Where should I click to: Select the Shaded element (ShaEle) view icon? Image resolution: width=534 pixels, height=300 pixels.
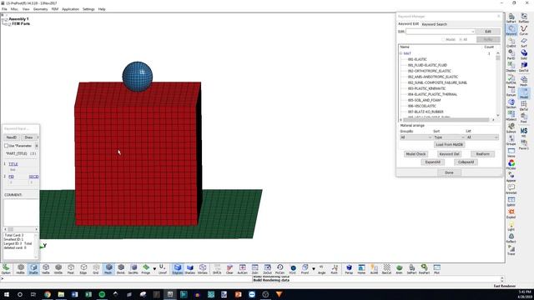pos(33,268)
